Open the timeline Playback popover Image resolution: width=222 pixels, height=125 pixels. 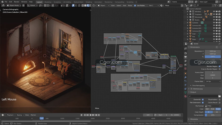[x=11, y=115]
